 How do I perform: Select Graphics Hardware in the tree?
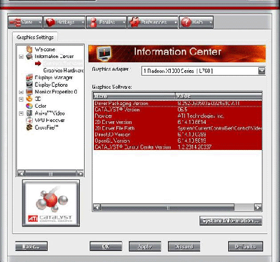coord(63,70)
